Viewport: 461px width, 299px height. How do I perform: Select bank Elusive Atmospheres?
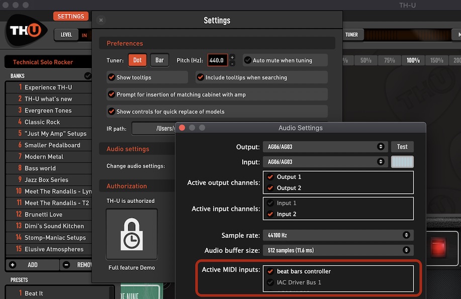[49, 249]
